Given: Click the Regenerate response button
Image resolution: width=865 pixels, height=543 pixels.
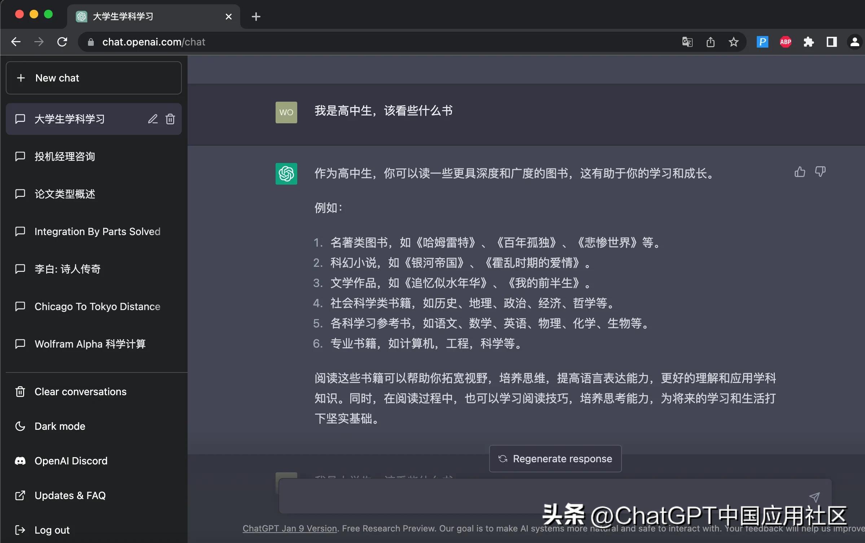Looking at the screenshot, I should [555, 459].
